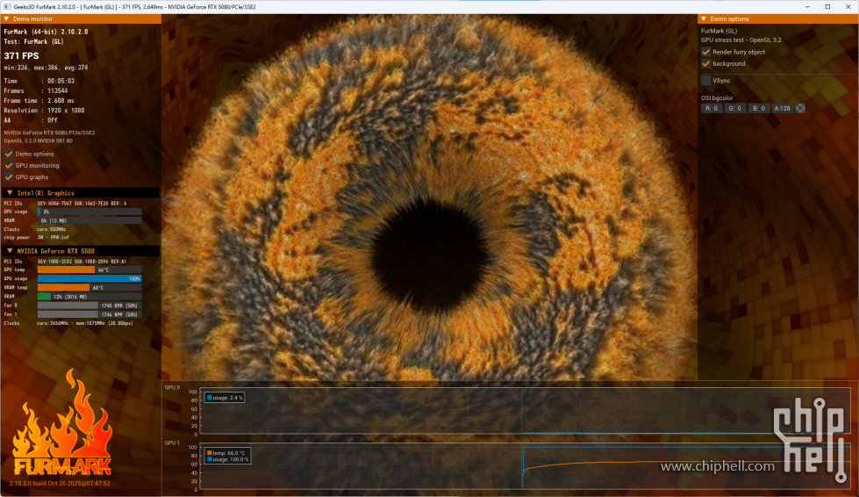Image resolution: width=859 pixels, height=497 pixels.
Task: Collapse the Demo monitor panel triangle
Action: [6, 18]
